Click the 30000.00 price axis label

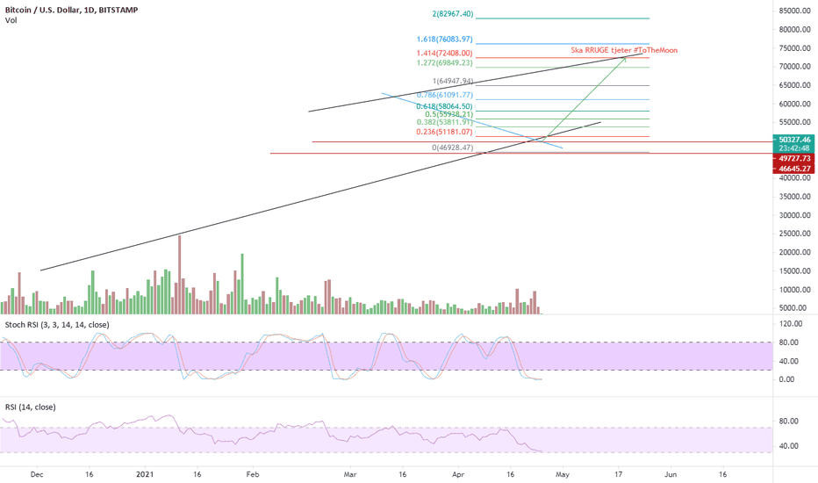tap(795, 215)
